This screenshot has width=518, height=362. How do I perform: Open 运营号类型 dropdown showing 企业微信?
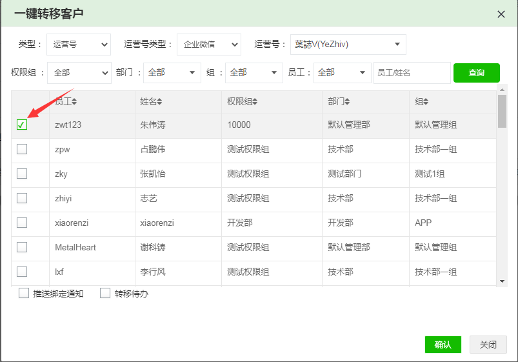(x=208, y=45)
